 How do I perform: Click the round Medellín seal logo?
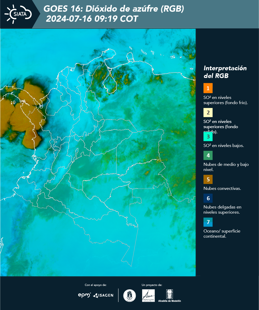[130, 296]
